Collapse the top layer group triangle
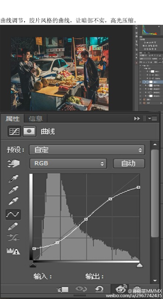The width and height of the screenshot is (163, 299). tap(143, 65)
